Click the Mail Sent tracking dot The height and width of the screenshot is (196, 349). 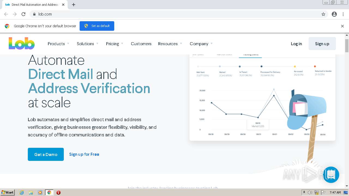point(198,66)
